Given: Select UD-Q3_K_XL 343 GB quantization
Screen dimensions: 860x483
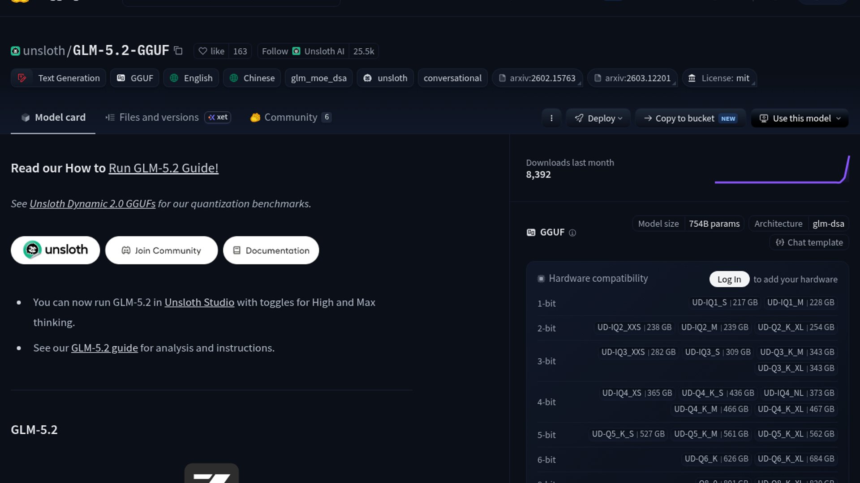Looking at the screenshot, I should [796, 368].
